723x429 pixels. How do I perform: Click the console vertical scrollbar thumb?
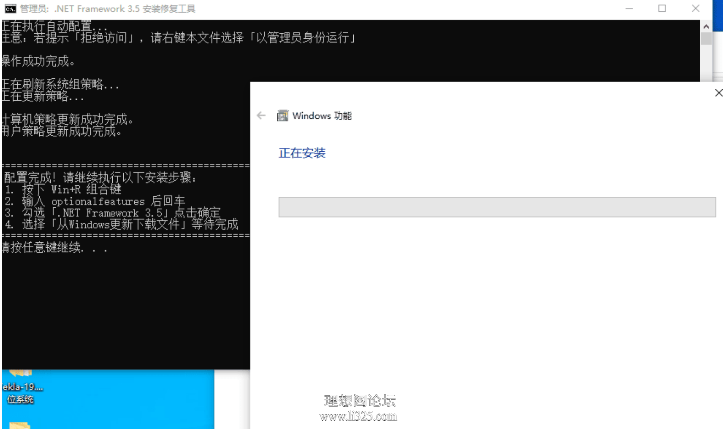706,39
